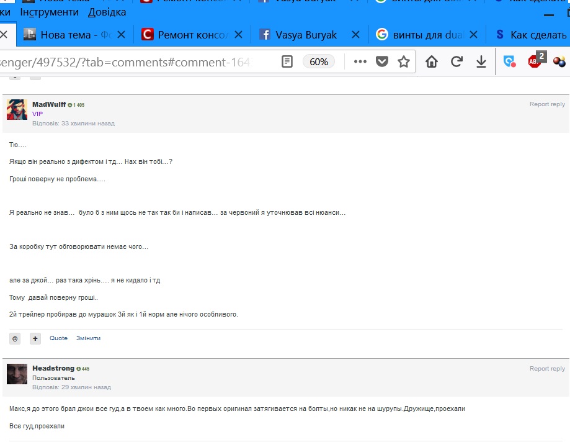Click the 60% zoom level indicator

(319, 61)
